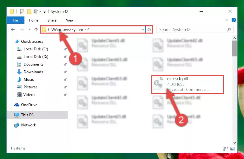Go back with the Back arrow

pos(13,29)
